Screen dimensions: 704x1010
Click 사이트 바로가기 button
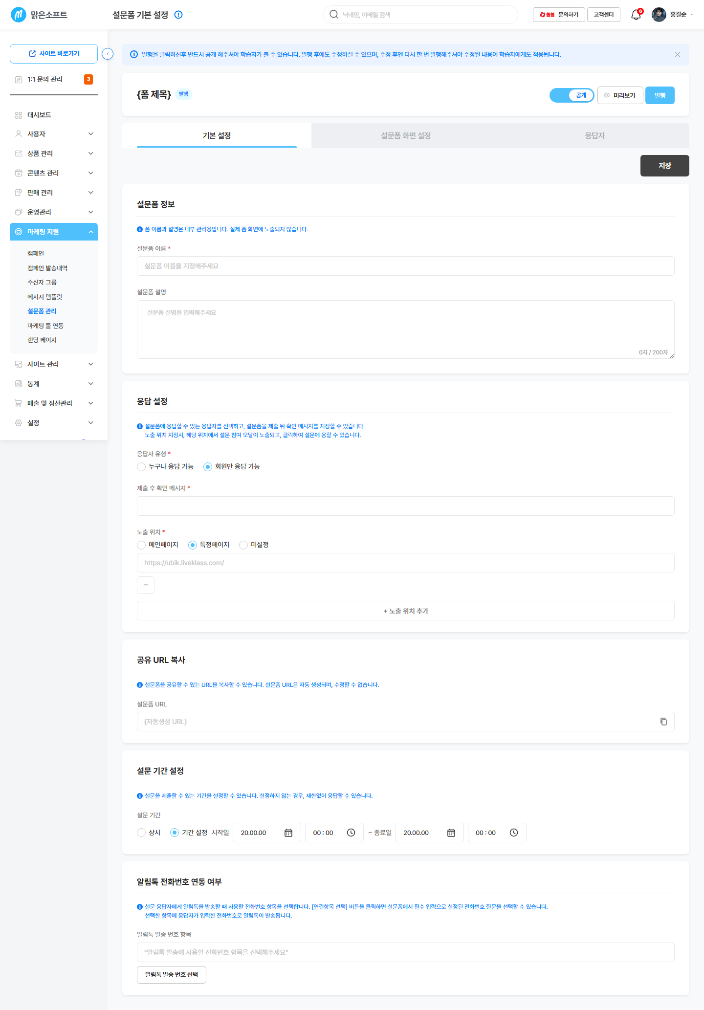tap(54, 54)
